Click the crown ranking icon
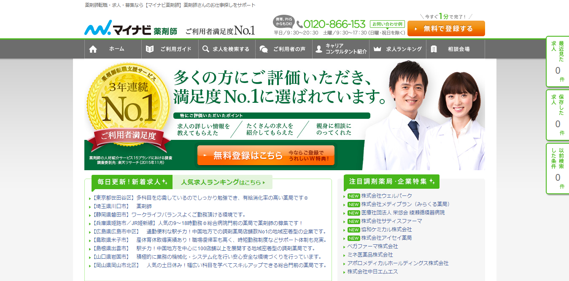569x281 pixels. point(377,49)
